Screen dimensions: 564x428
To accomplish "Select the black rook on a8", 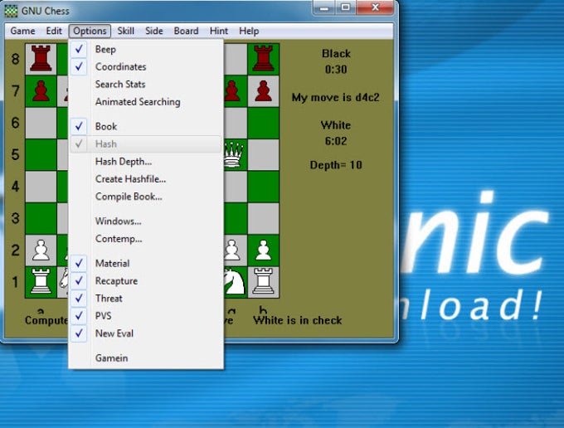I will tap(41, 59).
